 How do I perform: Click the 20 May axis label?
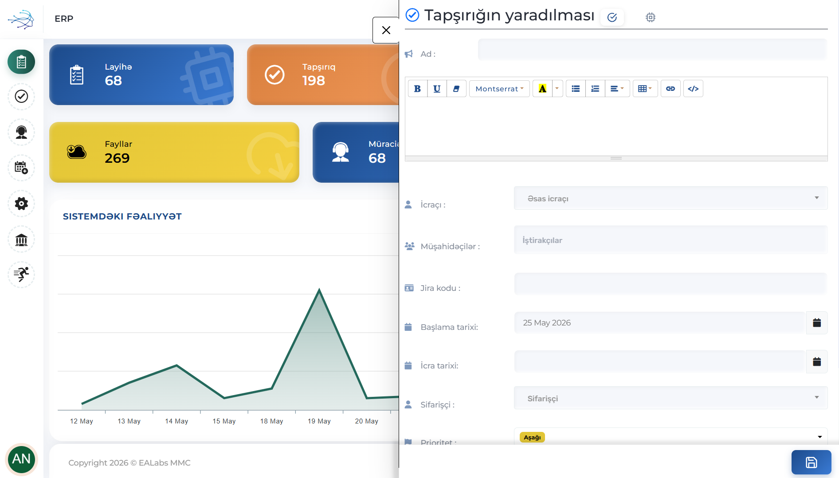coord(367,421)
